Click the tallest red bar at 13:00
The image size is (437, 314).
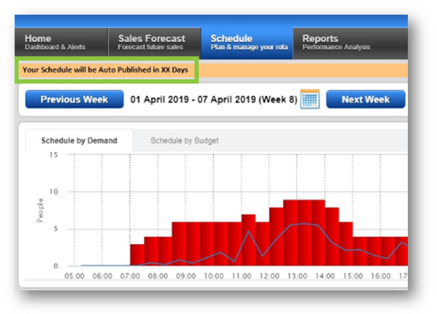(x=290, y=233)
